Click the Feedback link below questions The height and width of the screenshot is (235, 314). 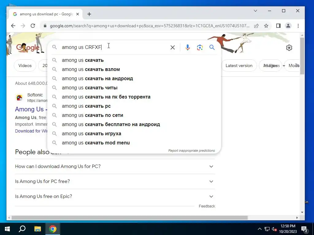pyautogui.click(x=207, y=206)
